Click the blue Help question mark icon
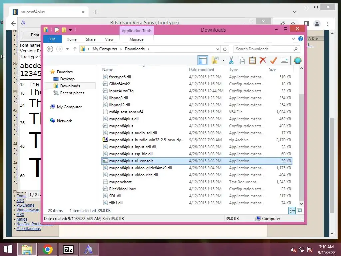Image resolution: width=341 pixels, height=256 pixels. click(x=301, y=39)
